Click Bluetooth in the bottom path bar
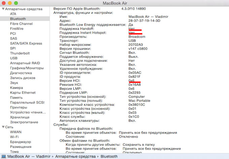Image resolution: width=229 pixels, height=159 pixels. pos(109,157)
